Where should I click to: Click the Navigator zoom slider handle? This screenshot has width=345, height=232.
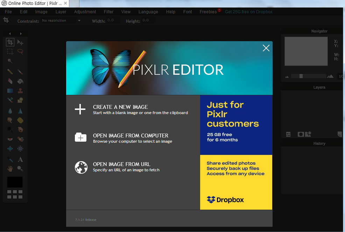pos(301,76)
